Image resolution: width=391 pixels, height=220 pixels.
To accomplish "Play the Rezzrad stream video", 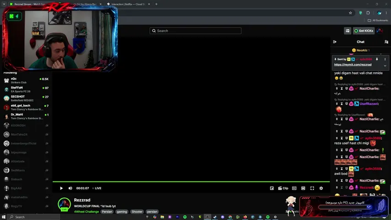I will [x=61, y=188].
